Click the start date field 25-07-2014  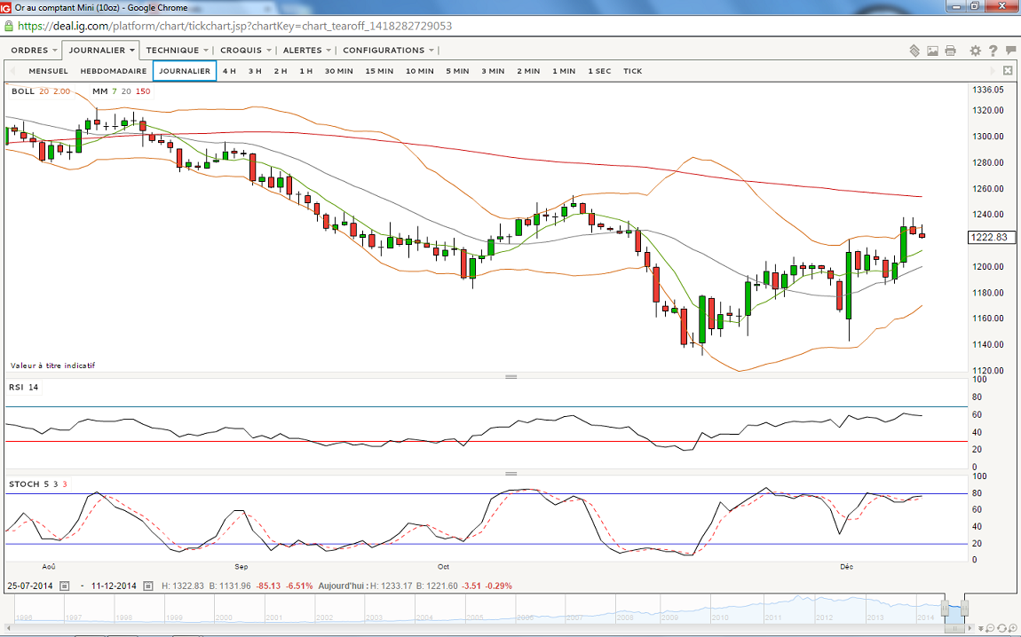[30, 586]
